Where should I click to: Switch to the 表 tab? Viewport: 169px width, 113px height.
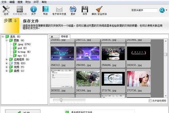click(54, 37)
